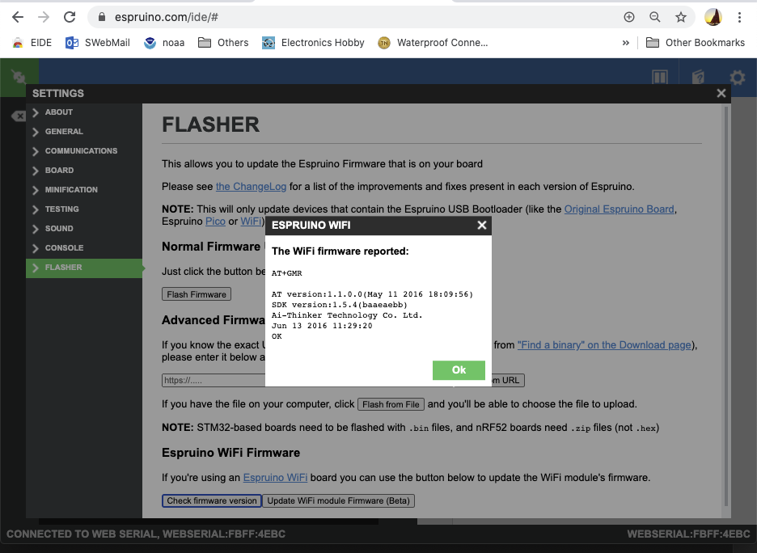Close the Settings window
The height and width of the screenshot is (553, 757).
721,93
